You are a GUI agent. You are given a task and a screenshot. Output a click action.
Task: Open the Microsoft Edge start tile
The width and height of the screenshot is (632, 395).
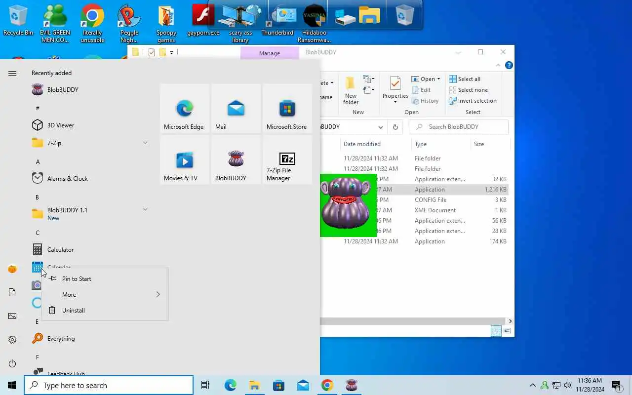pos(185,108)
